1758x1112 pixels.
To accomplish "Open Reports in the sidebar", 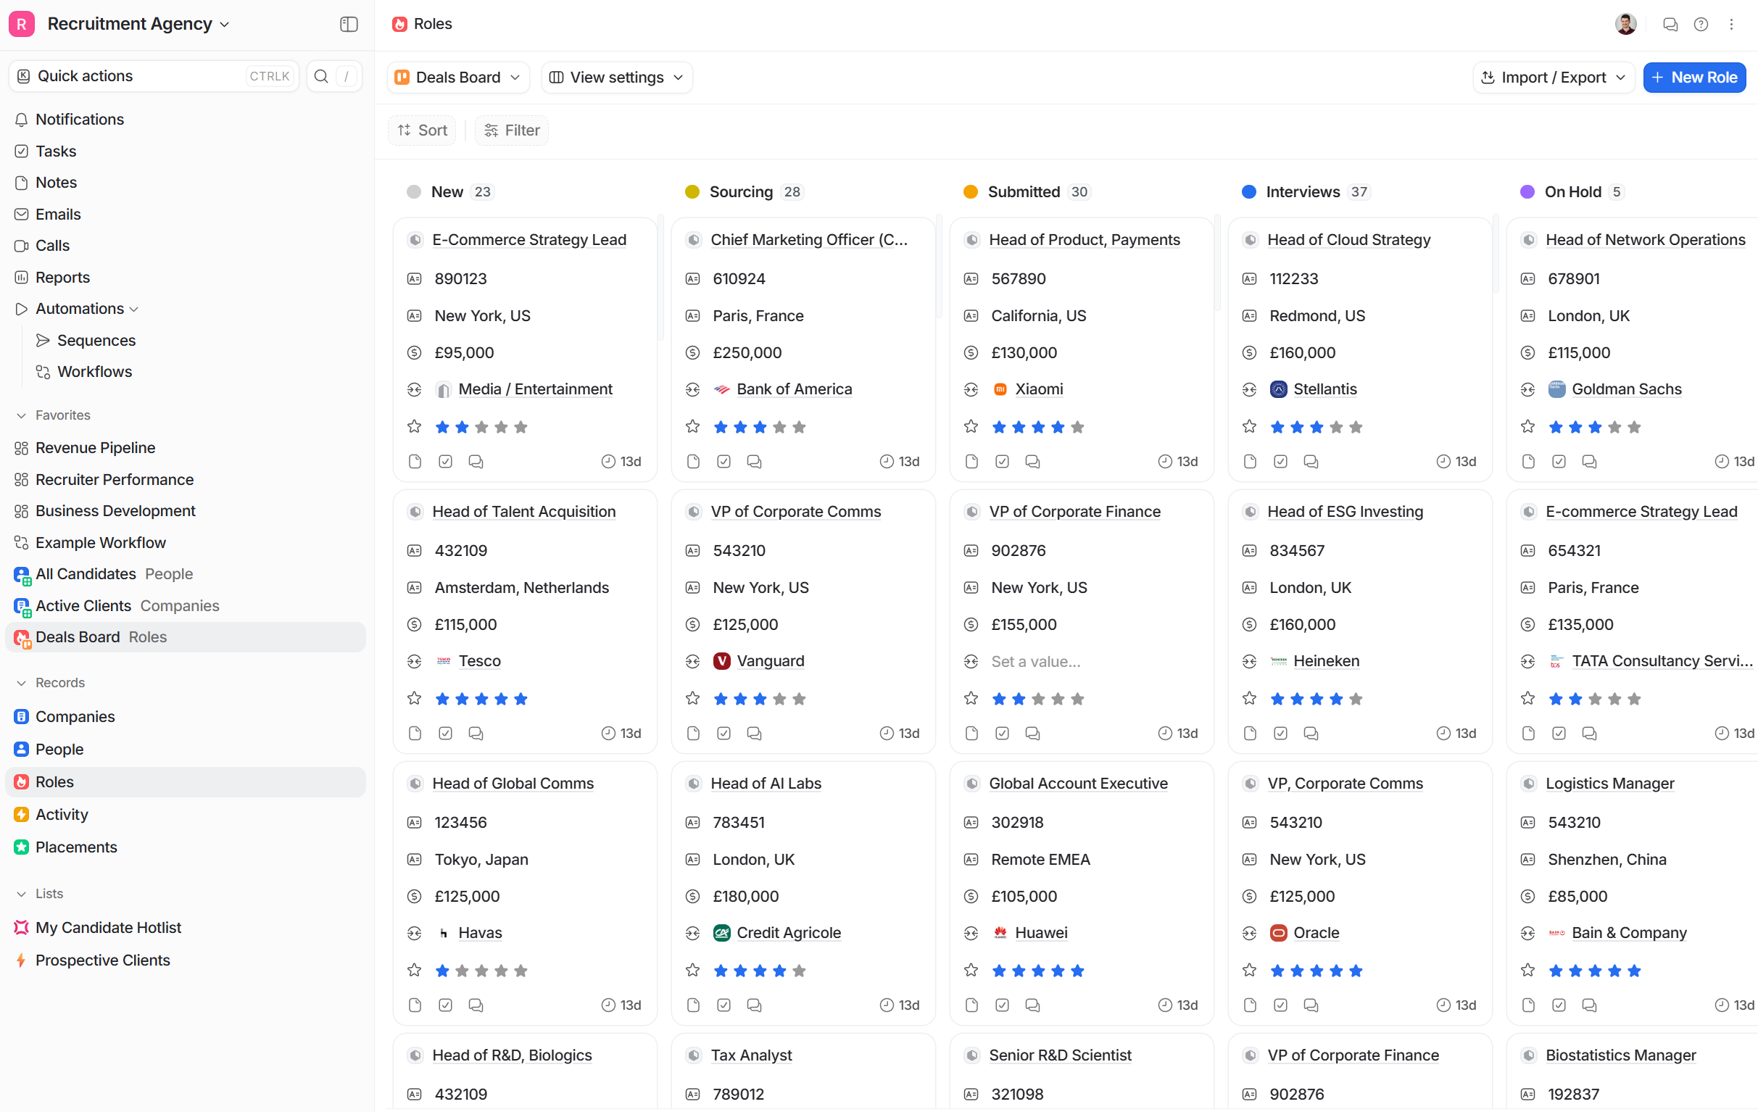I will click(63, 278).
